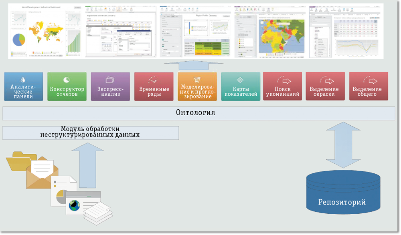Click the water drop icon on Аналитические панели
Screen dimensions: 401x235
click(23, 80)
